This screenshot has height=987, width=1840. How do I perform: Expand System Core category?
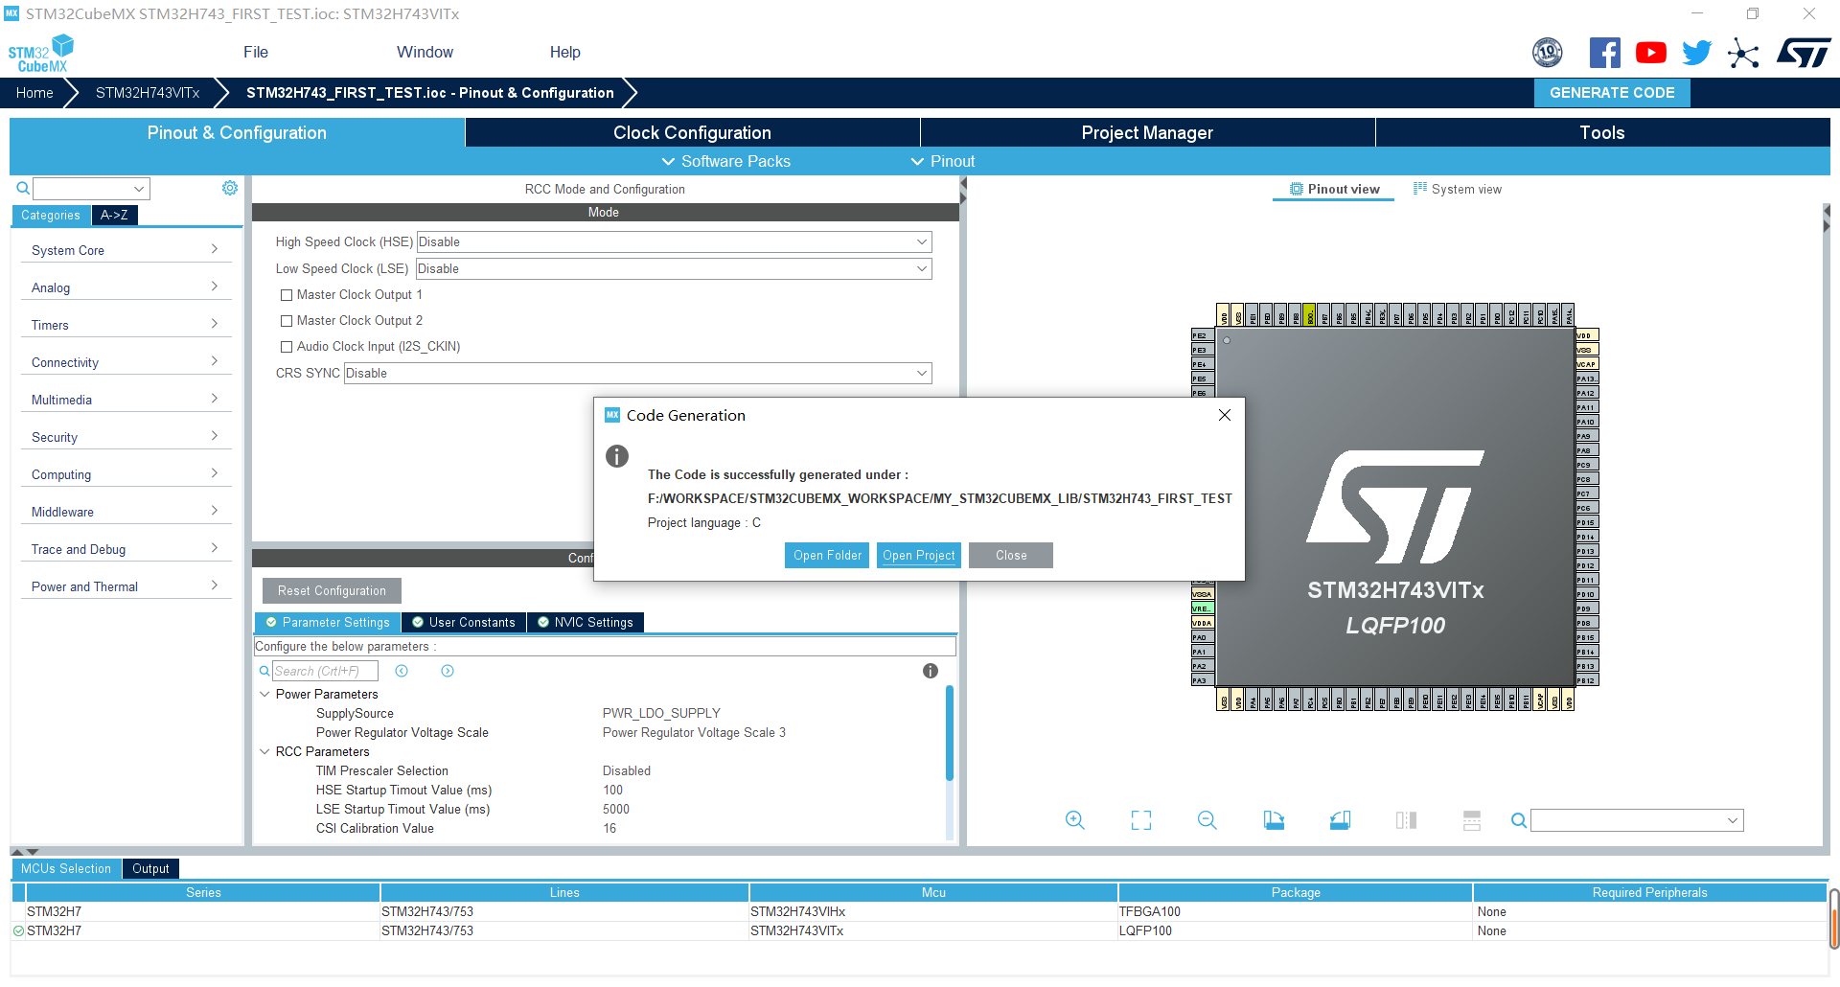pyautogui.click(x=126, y=250)
